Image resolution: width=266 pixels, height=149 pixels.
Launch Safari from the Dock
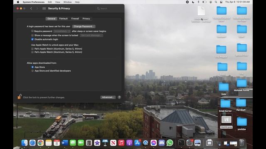[x=32, y=143]
